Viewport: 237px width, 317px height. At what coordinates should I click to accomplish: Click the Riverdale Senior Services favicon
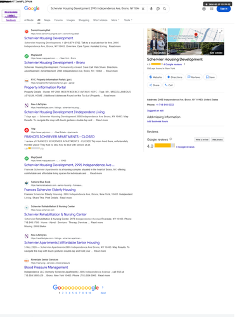click(x=27, y=261)
